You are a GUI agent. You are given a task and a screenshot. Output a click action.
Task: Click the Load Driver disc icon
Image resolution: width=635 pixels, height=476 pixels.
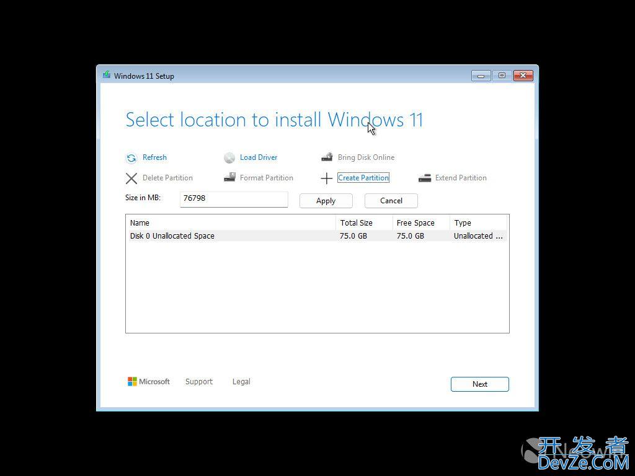click(x=229, y=158)
